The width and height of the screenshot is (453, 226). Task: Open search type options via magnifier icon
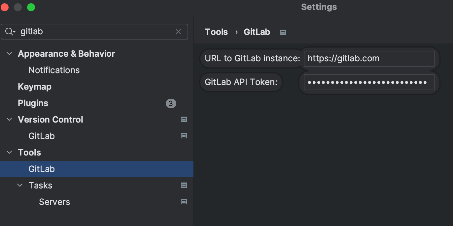pyautogui.click(x=10, y=32)
